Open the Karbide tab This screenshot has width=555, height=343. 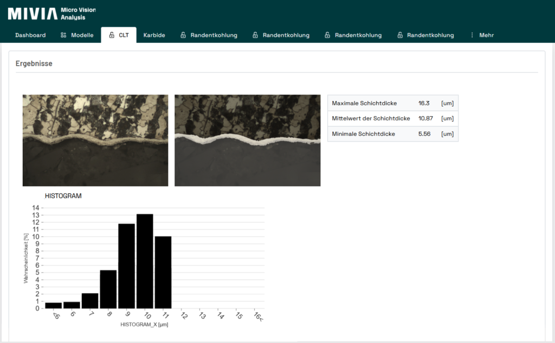click(x=154, y=35)
